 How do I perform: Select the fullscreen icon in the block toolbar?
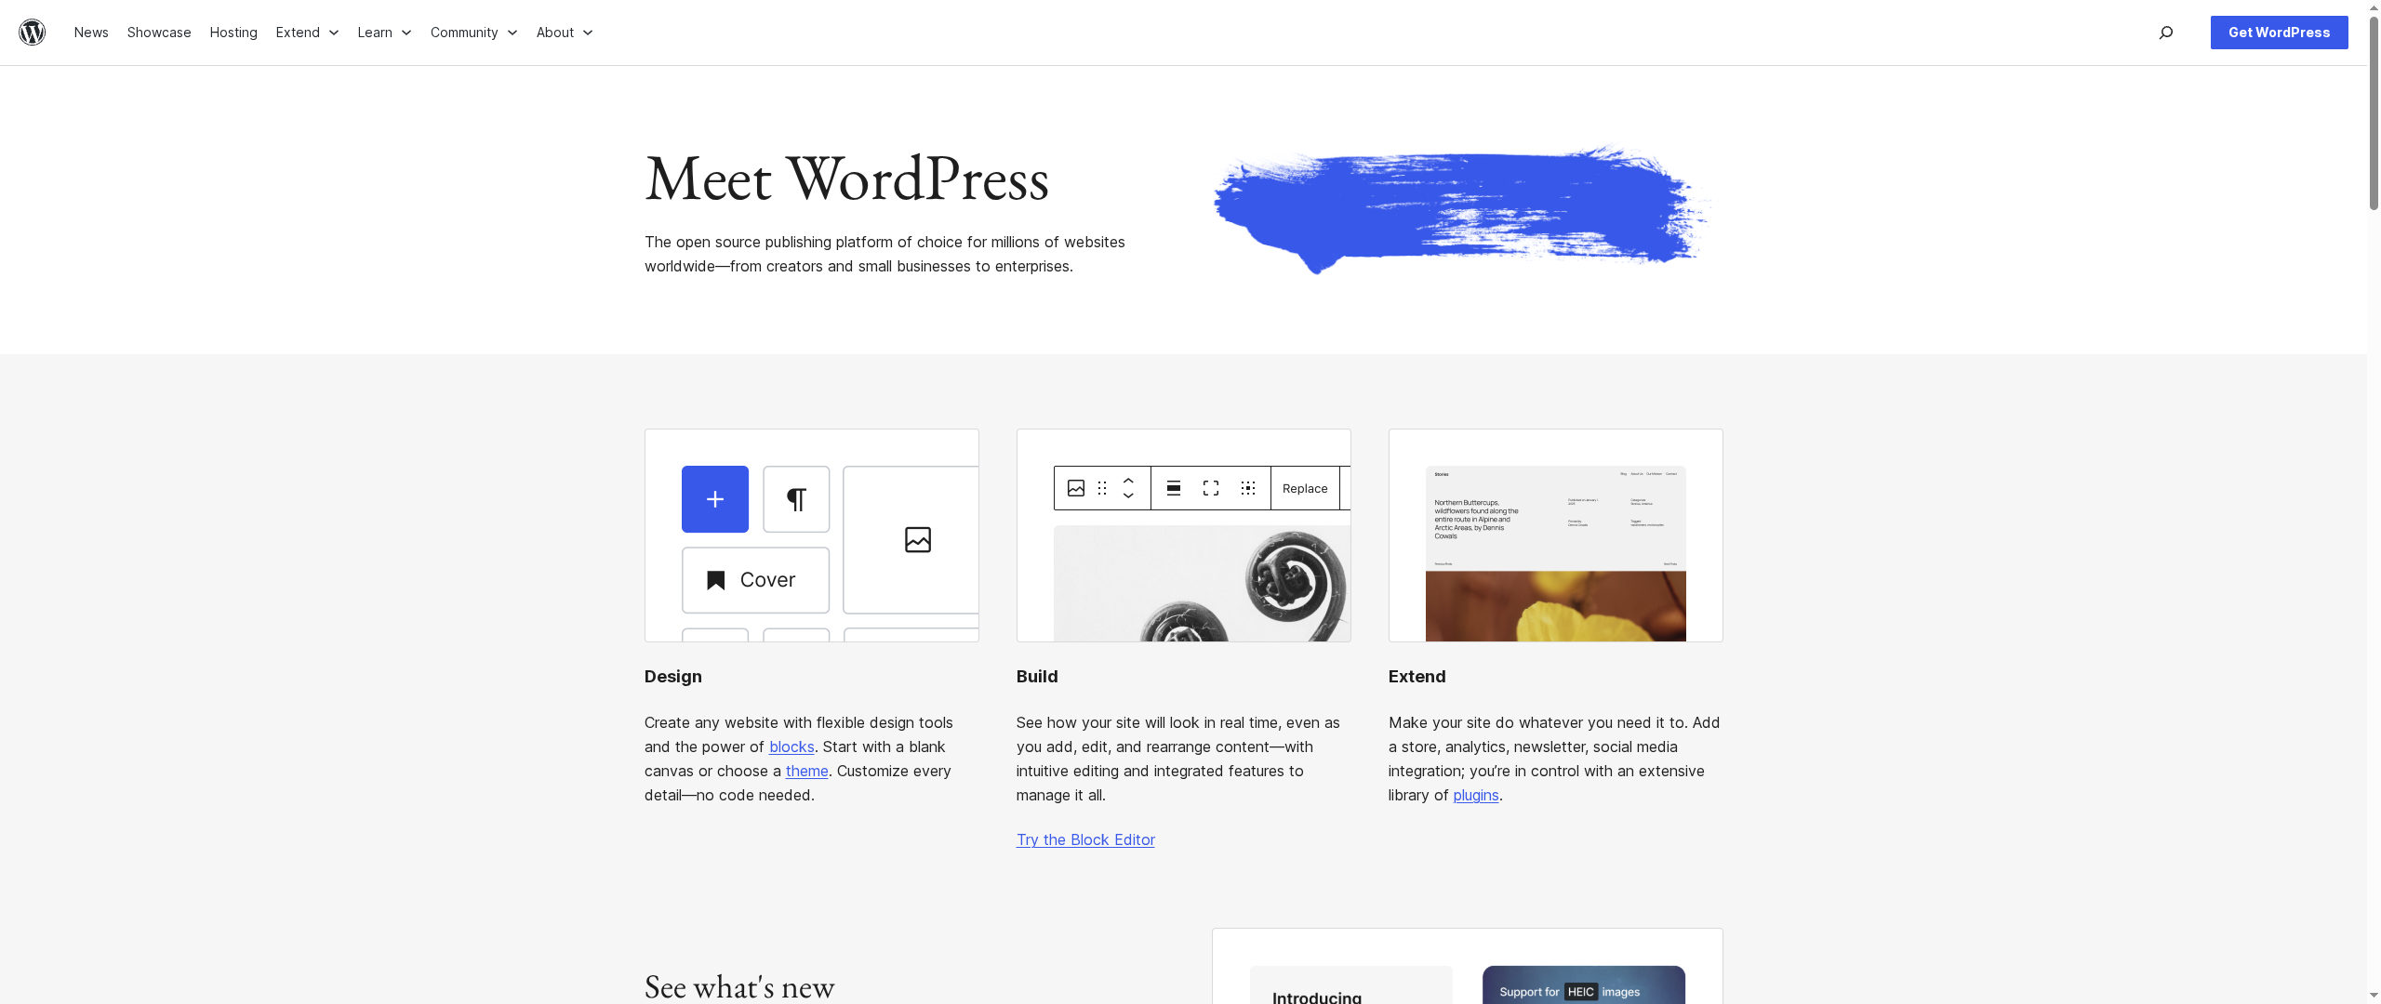click(1210, 488)
